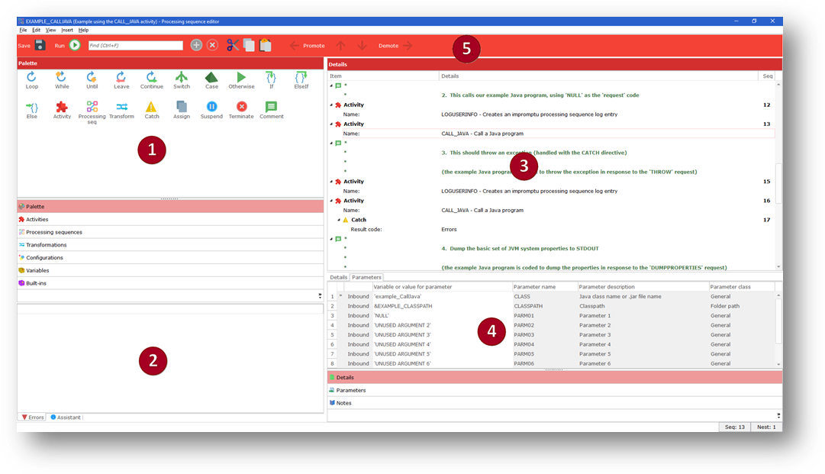The height and width of the screenshot is (474, 825).
Task: Click the remove (x) toolbar icon
Action: (x=213, y=45)
